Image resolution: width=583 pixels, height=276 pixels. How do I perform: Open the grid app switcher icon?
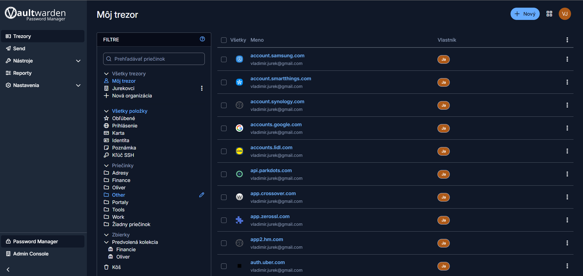point(549,14)
